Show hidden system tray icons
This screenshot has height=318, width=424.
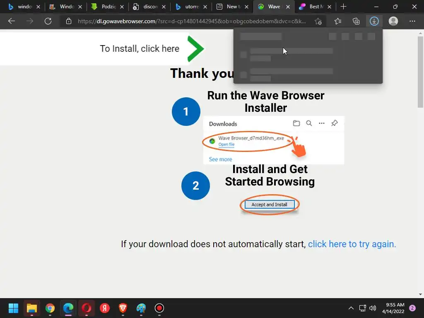coord(351,308)
